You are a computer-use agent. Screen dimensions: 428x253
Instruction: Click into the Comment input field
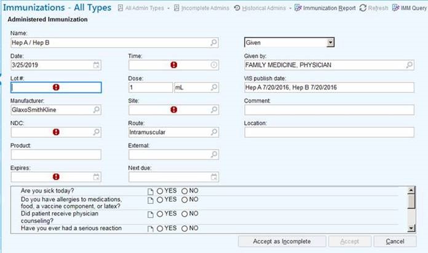coord(329,110)
